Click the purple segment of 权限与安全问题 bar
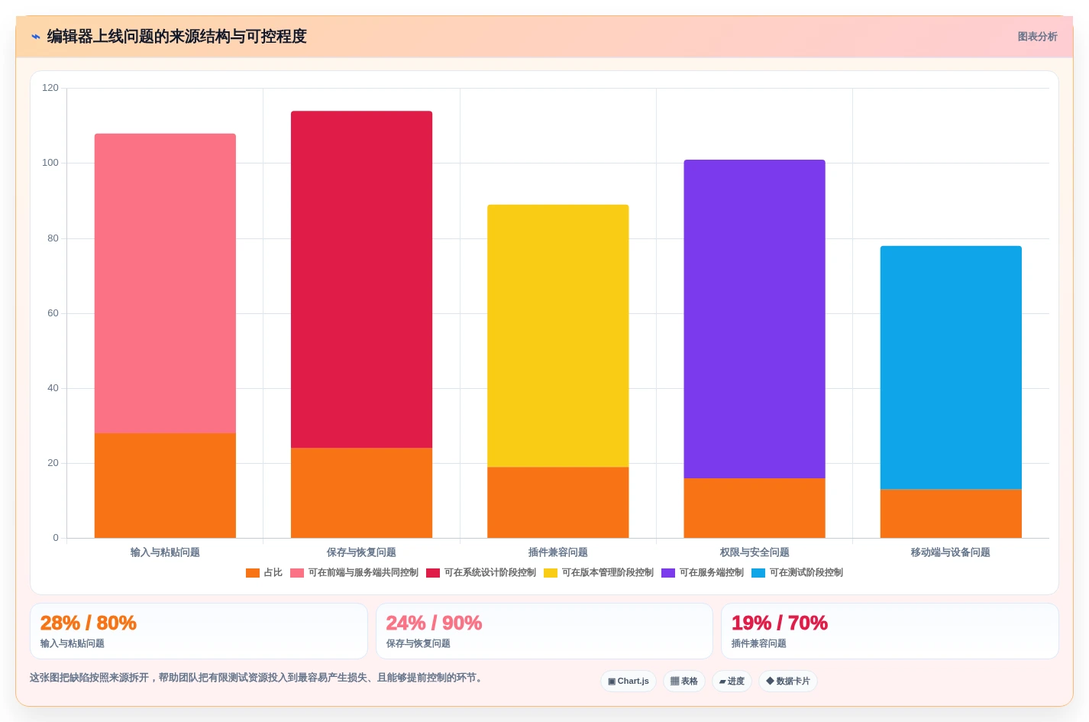This screenshot has width=1089, height=722. [755, 319]
